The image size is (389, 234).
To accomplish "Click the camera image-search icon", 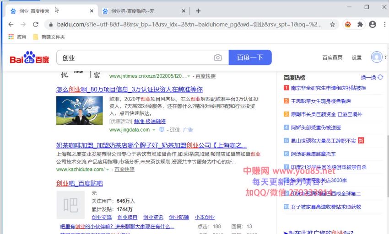I will pos(218,58).
